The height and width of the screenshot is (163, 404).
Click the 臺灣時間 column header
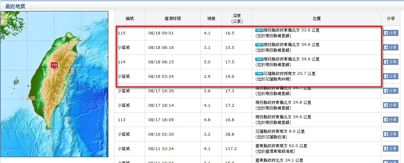(173, 18)
